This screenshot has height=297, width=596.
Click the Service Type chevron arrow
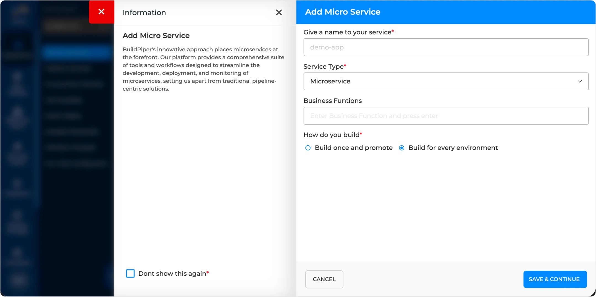(x=579, y=81)
